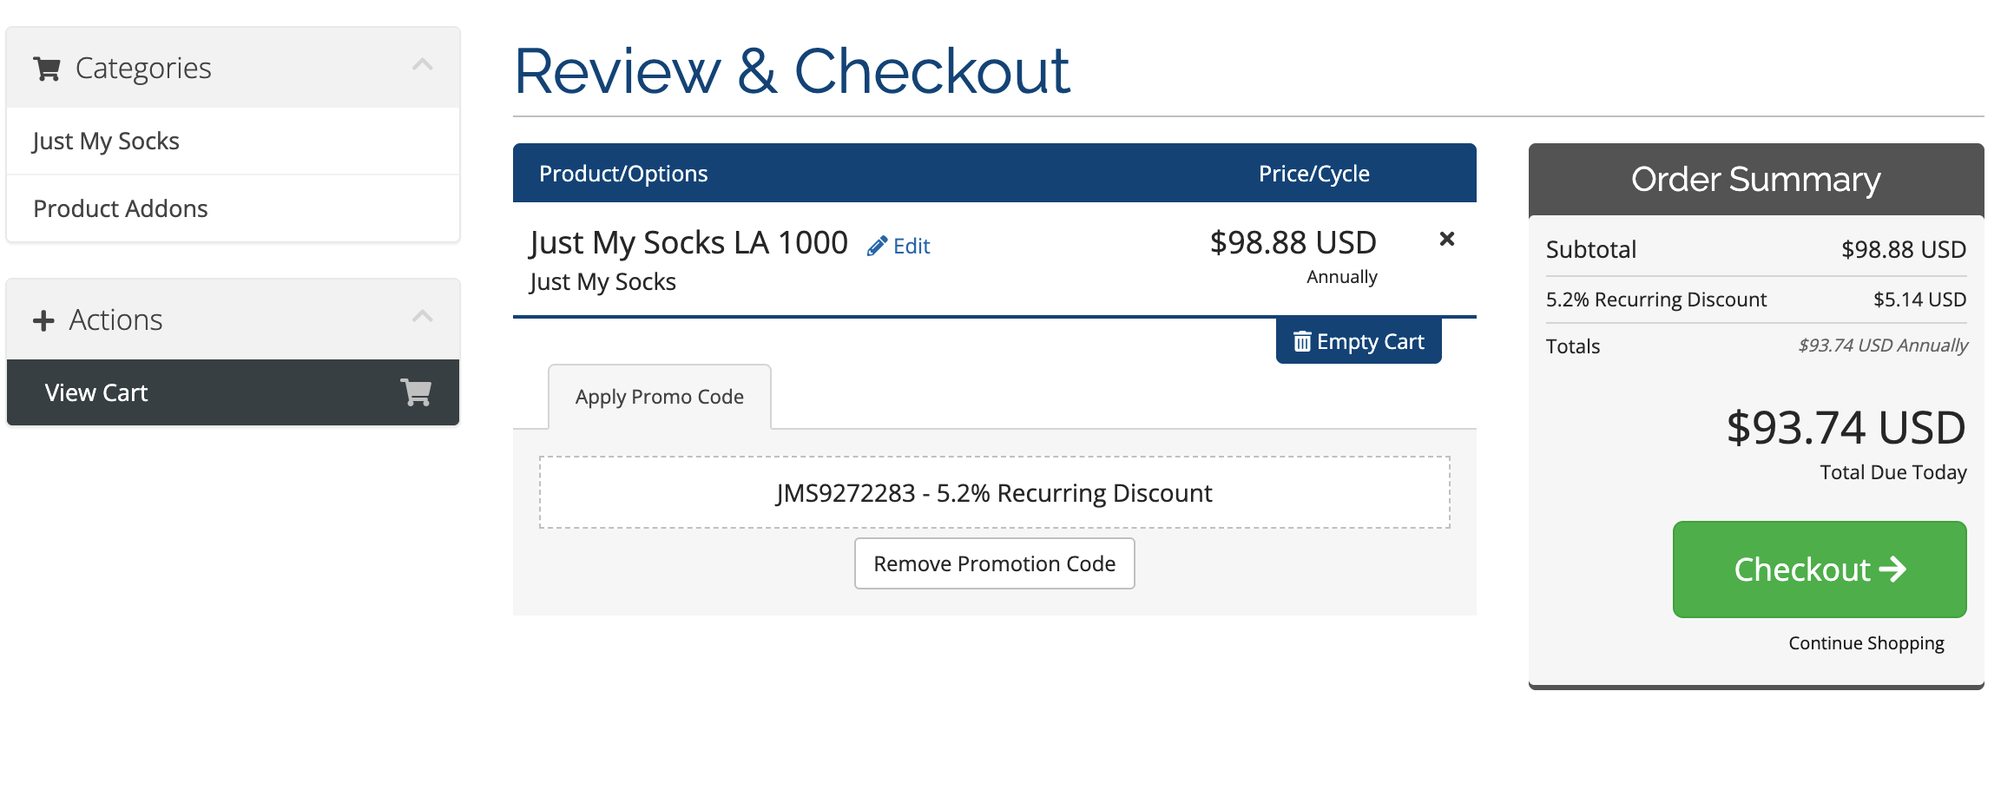Select View Cart in Actions
2014x790 pixels.
(x=233, y=392)
